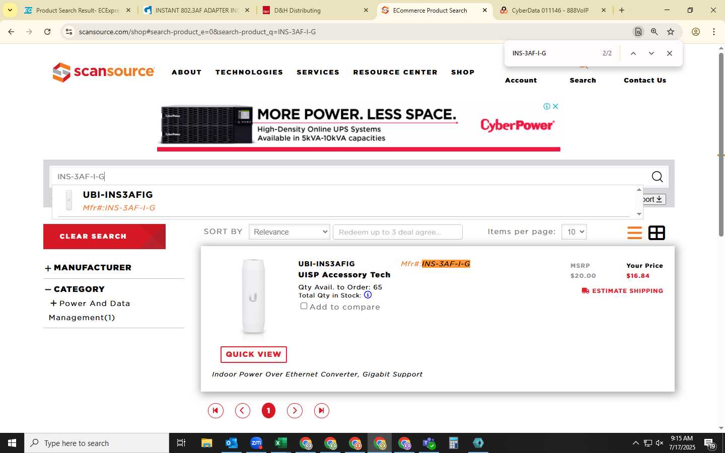Click Estimate Shipping link
The image size is (725, 453).
click(622, 291)
